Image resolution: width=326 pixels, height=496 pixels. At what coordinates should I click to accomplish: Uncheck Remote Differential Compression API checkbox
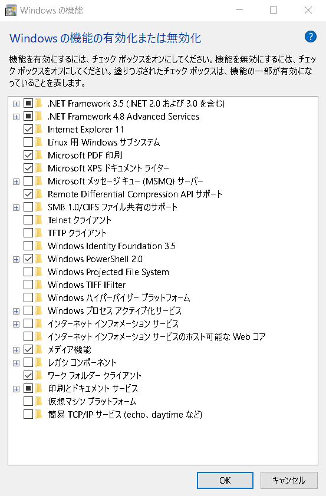28,194
